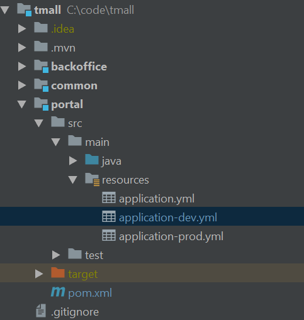Collapse the tmall root project arrow
The image size is (304, 320).
point(5,10)
